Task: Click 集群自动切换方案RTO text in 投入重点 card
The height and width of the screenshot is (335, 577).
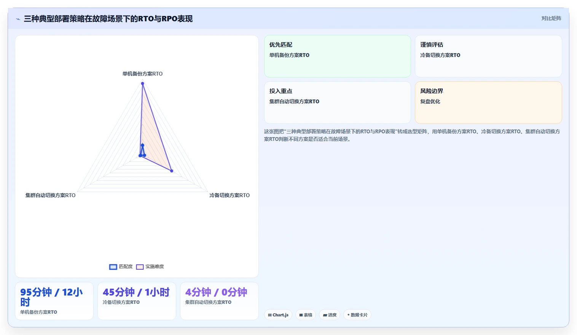Action: pyautogui.click(x=294, y=101)
